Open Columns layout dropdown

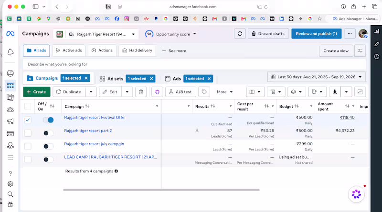(x=255, y=92)
